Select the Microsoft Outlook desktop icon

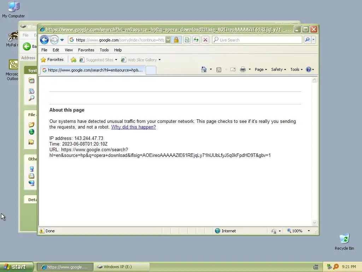point(12,70)
